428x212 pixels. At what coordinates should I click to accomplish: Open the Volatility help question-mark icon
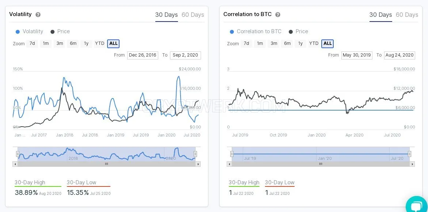pyautogui.click(x=38, y=15)
